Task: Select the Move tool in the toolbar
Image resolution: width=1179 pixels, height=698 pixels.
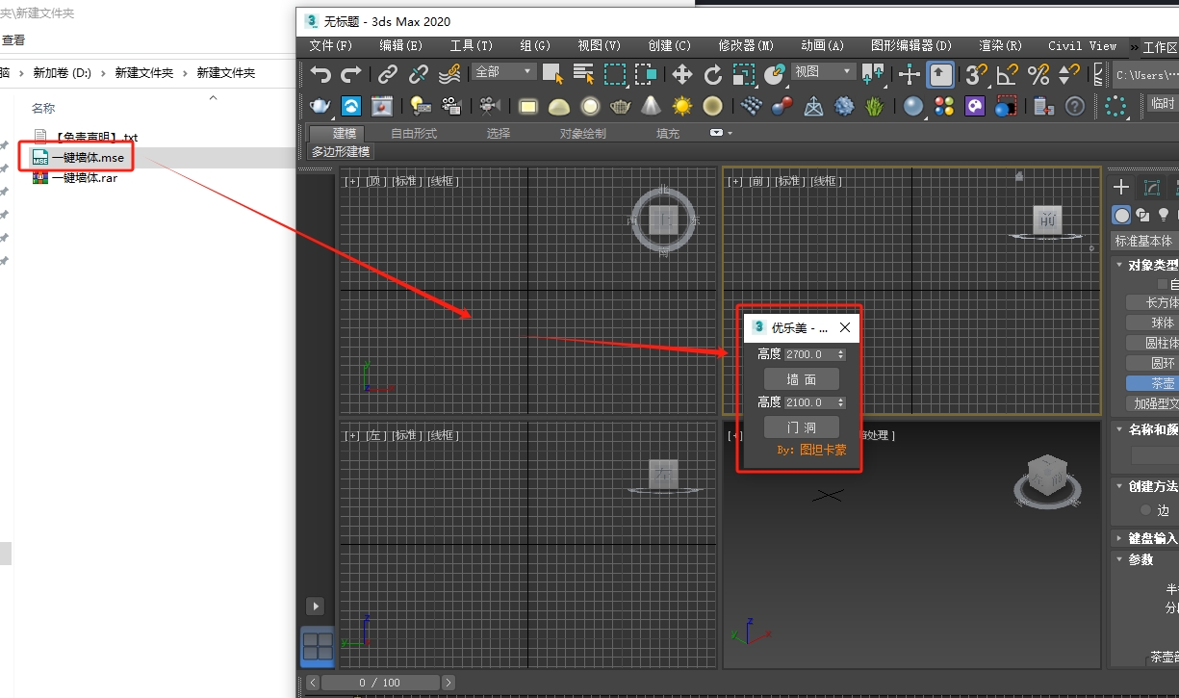Action: (683, 73)
